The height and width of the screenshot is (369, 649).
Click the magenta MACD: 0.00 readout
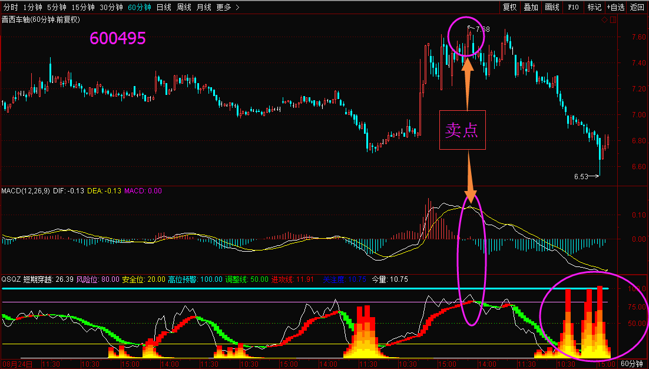(x=143, y=191)
